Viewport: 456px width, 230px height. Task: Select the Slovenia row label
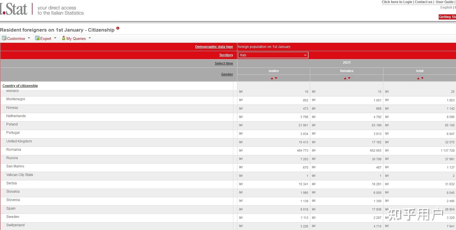click(13, 200)
